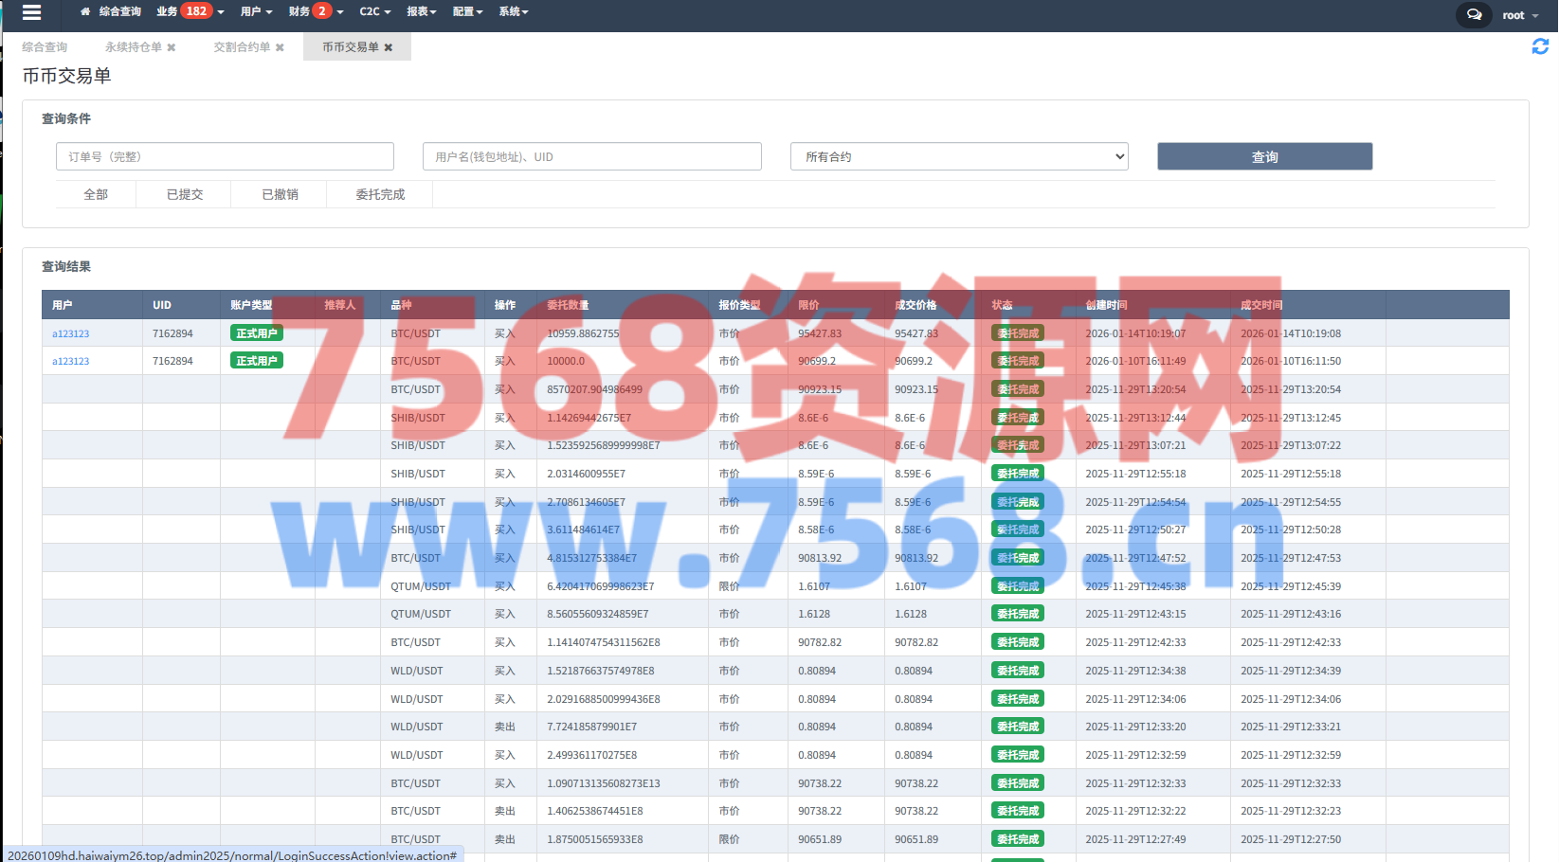This screenshot has height=862, width=1559.
Task: Open user a123123 in first row
Action: (71, 334)
